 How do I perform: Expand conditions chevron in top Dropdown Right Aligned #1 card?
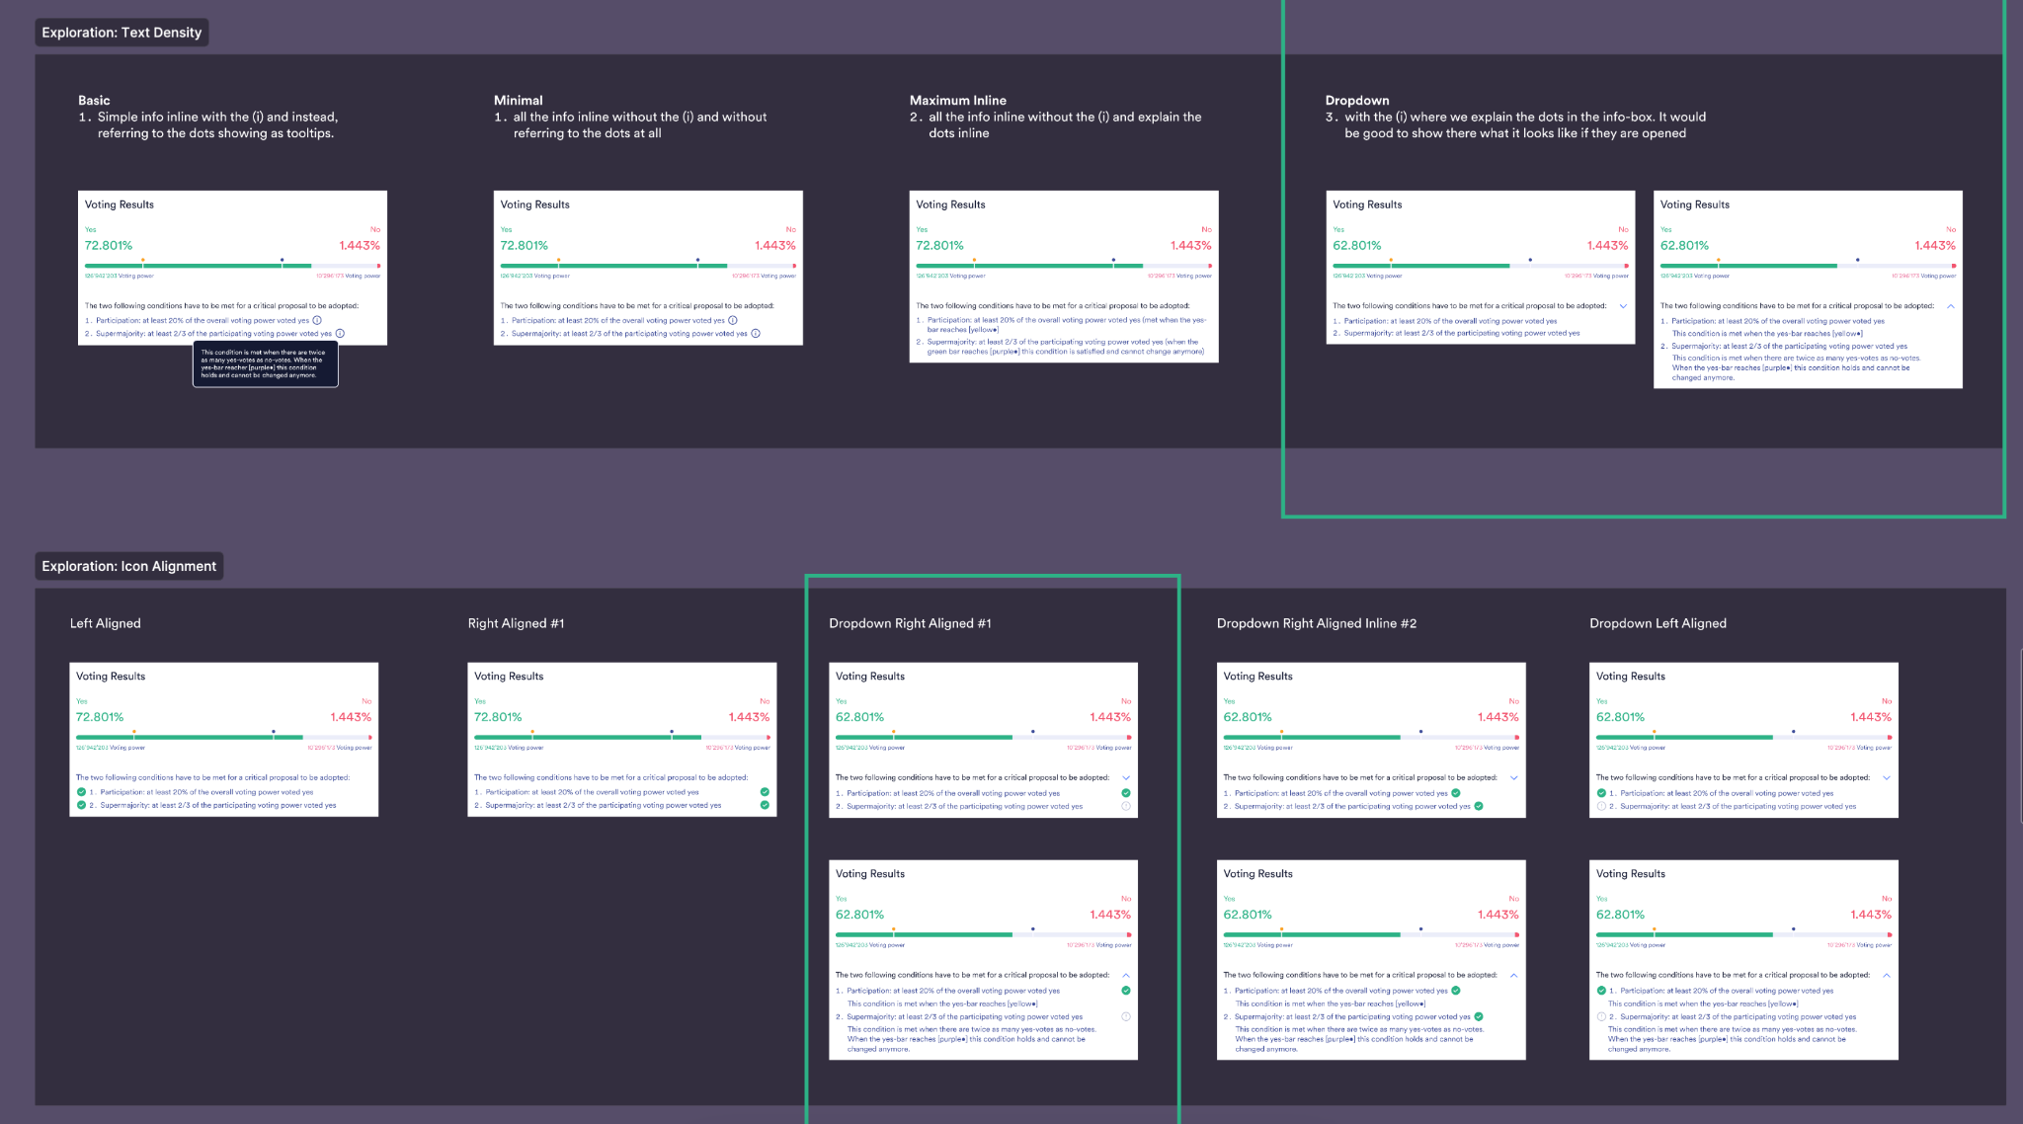click(x=1126, y=778)
